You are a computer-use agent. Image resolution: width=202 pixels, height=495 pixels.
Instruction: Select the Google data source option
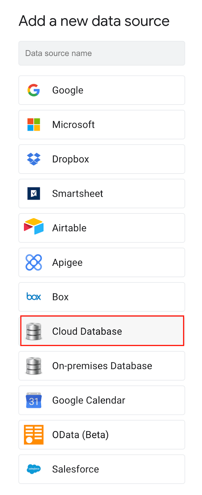pos(102,90)
